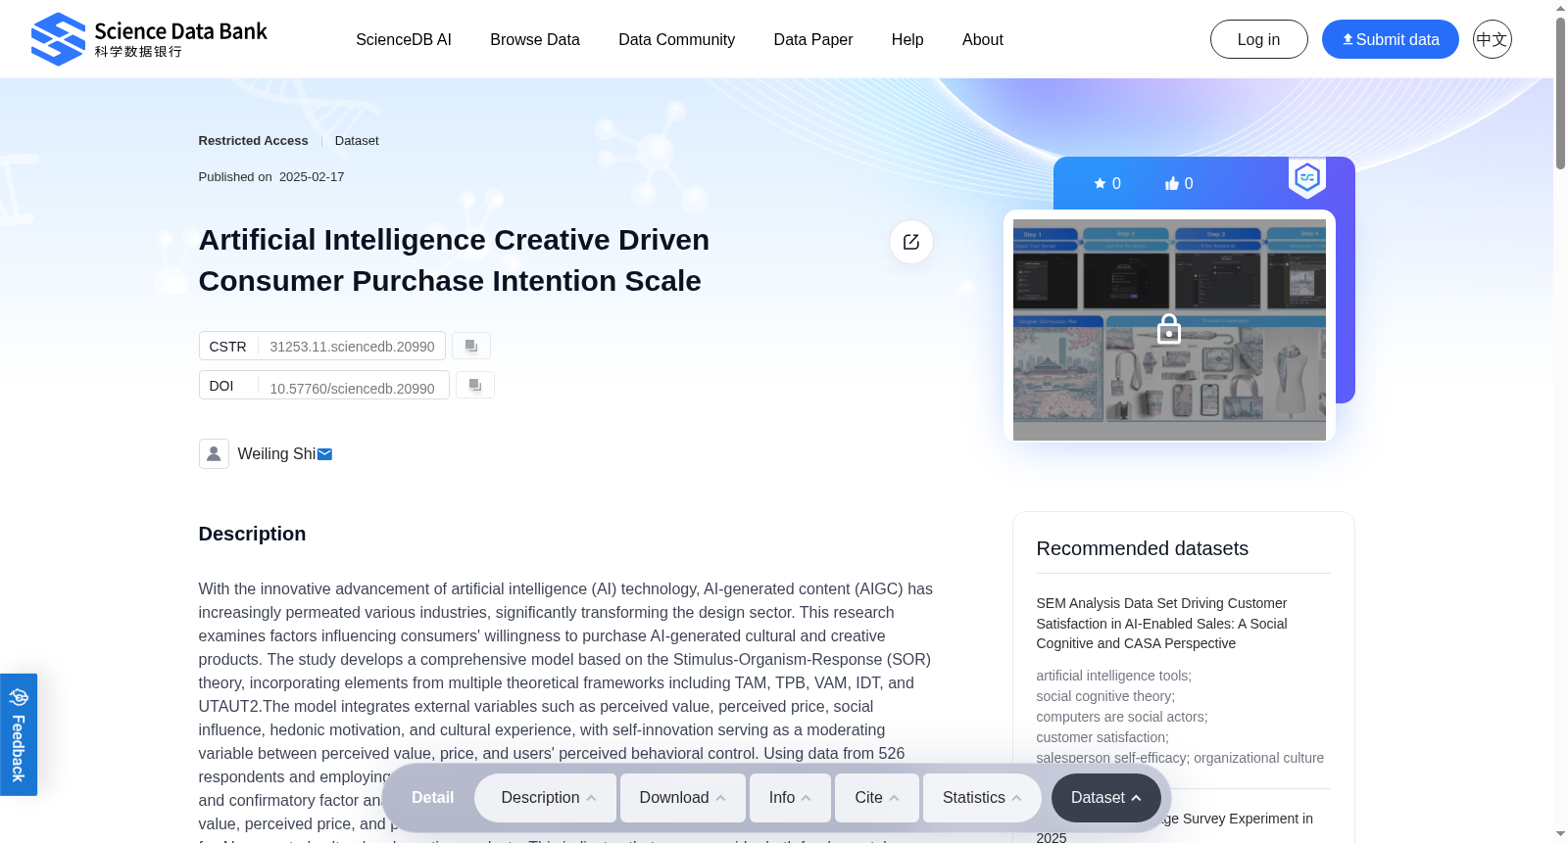Open ScienceDB AI menu item
Screen dimensions: 1568x843
pyautogui.click(x=404, y=39)
